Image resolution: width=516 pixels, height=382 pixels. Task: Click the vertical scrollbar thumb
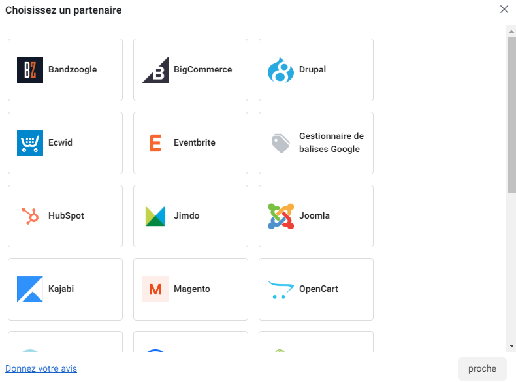click(511, 115)
